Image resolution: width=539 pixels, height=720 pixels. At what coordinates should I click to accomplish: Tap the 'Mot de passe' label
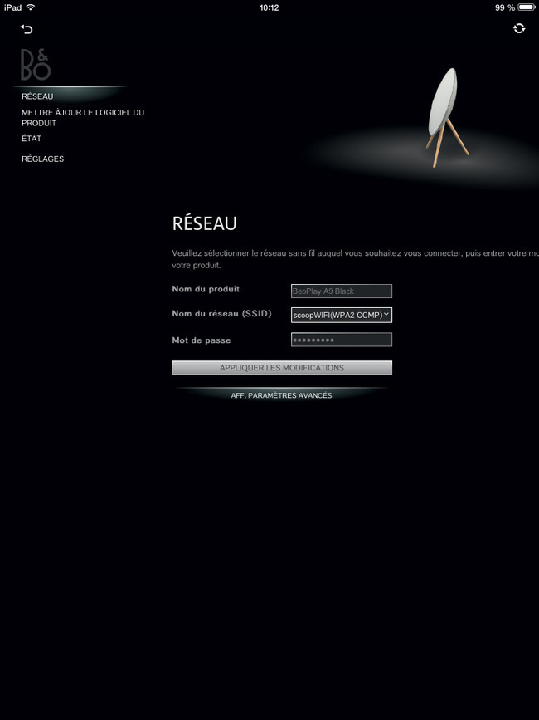pyautogui.click(x=202, y=340)
